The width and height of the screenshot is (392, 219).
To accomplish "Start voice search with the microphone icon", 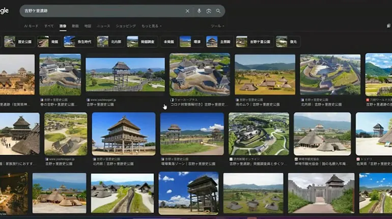I will click(199, 11).
